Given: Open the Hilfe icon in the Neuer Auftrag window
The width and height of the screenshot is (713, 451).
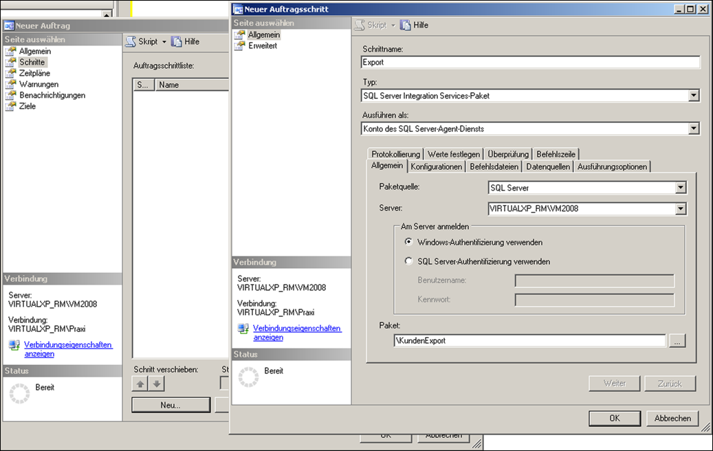Looking at the screenshot, I should pyautogui.click(x=176, y=41).
